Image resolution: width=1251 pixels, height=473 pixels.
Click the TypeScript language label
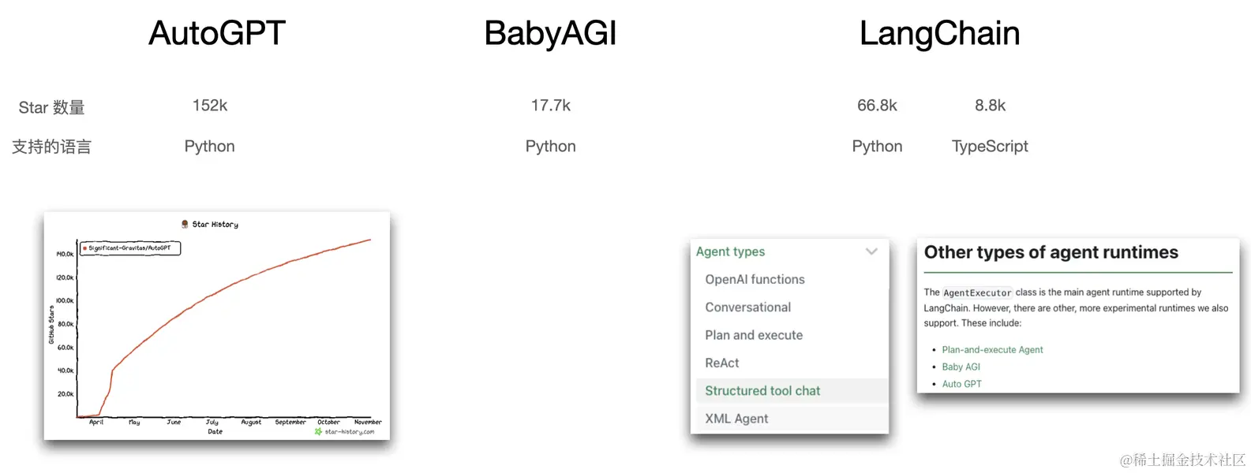pos(990,147)
